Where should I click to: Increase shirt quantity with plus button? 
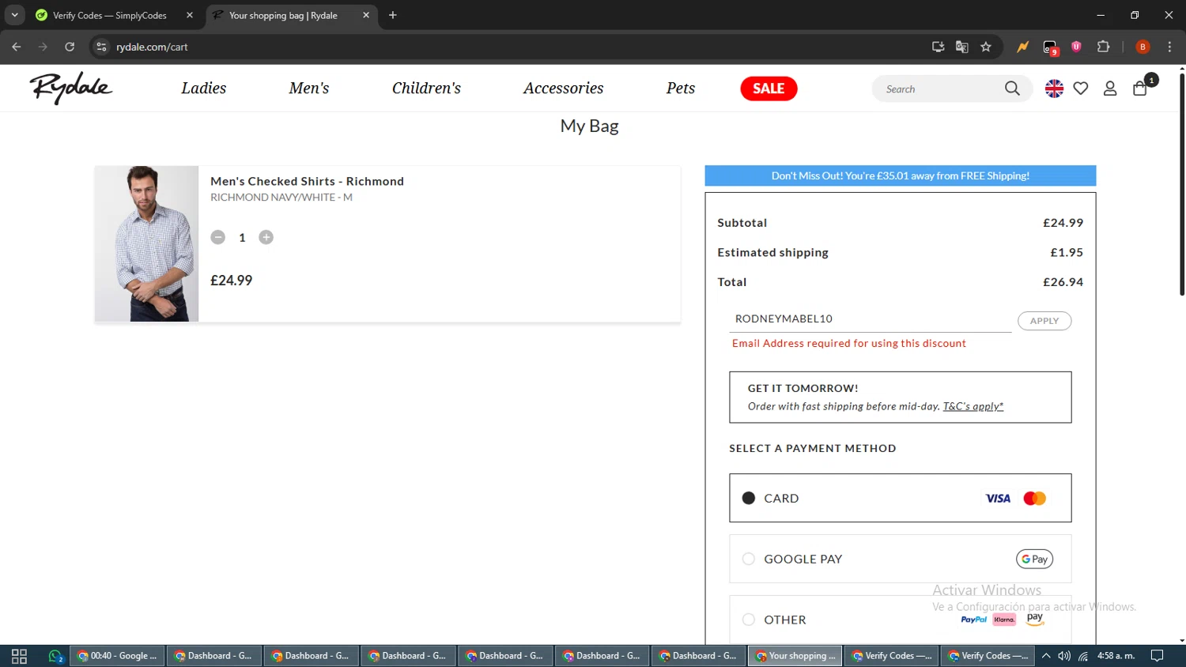pyautogui.click(x=266, y=237)
